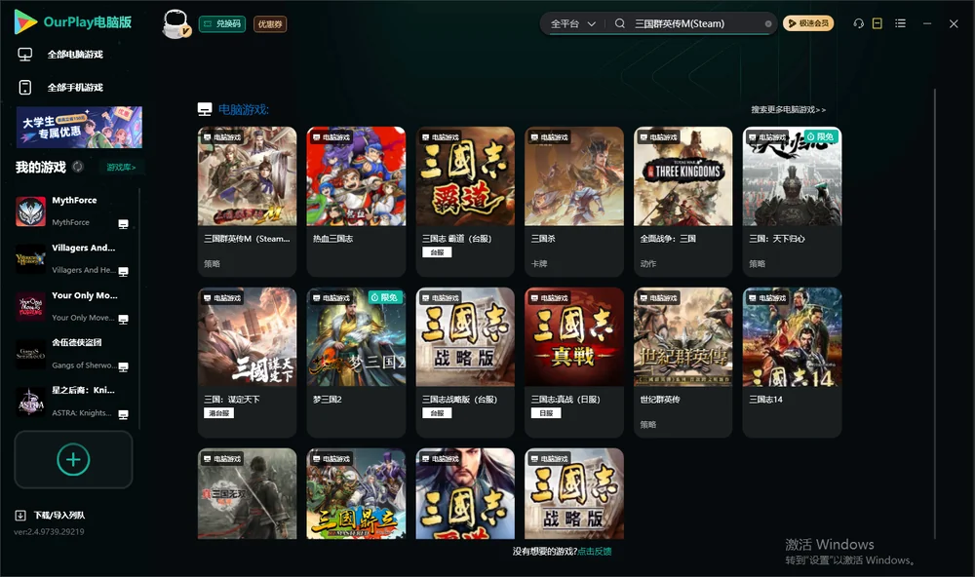Click the list menu icon in title bar
This screenshot has width=975, height=577.
[900, 23]
